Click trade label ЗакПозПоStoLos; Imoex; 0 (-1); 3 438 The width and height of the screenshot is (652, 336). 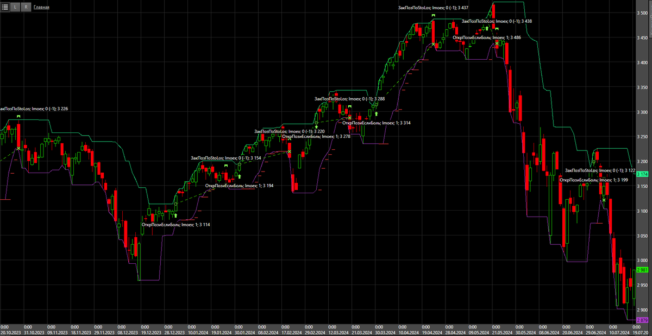(497, 21)
